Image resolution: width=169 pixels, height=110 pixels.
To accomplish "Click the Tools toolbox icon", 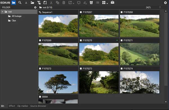I will 112,2.
